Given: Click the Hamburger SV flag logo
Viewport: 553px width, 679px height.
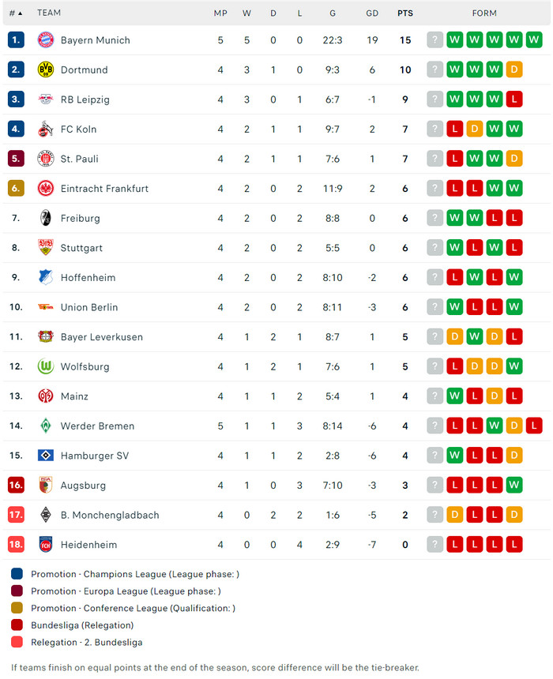Looking at the screenshot, I should (x=45, y=456).
